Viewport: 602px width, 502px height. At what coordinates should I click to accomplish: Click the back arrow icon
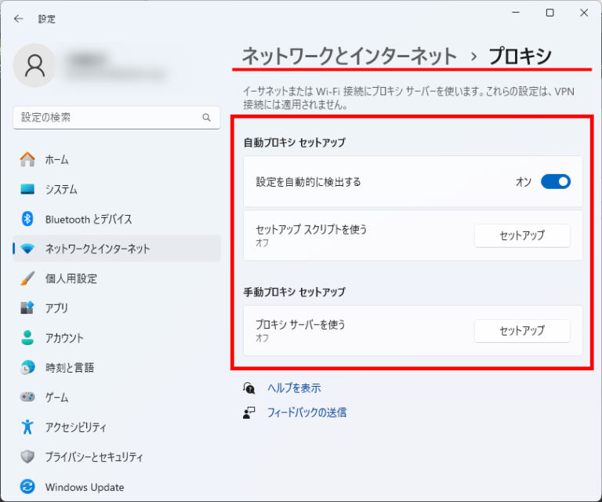coord(18,19)
